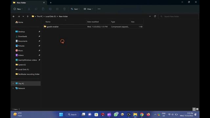
Task: Click the Rename toolbar icon
Action: click(50, 9)
